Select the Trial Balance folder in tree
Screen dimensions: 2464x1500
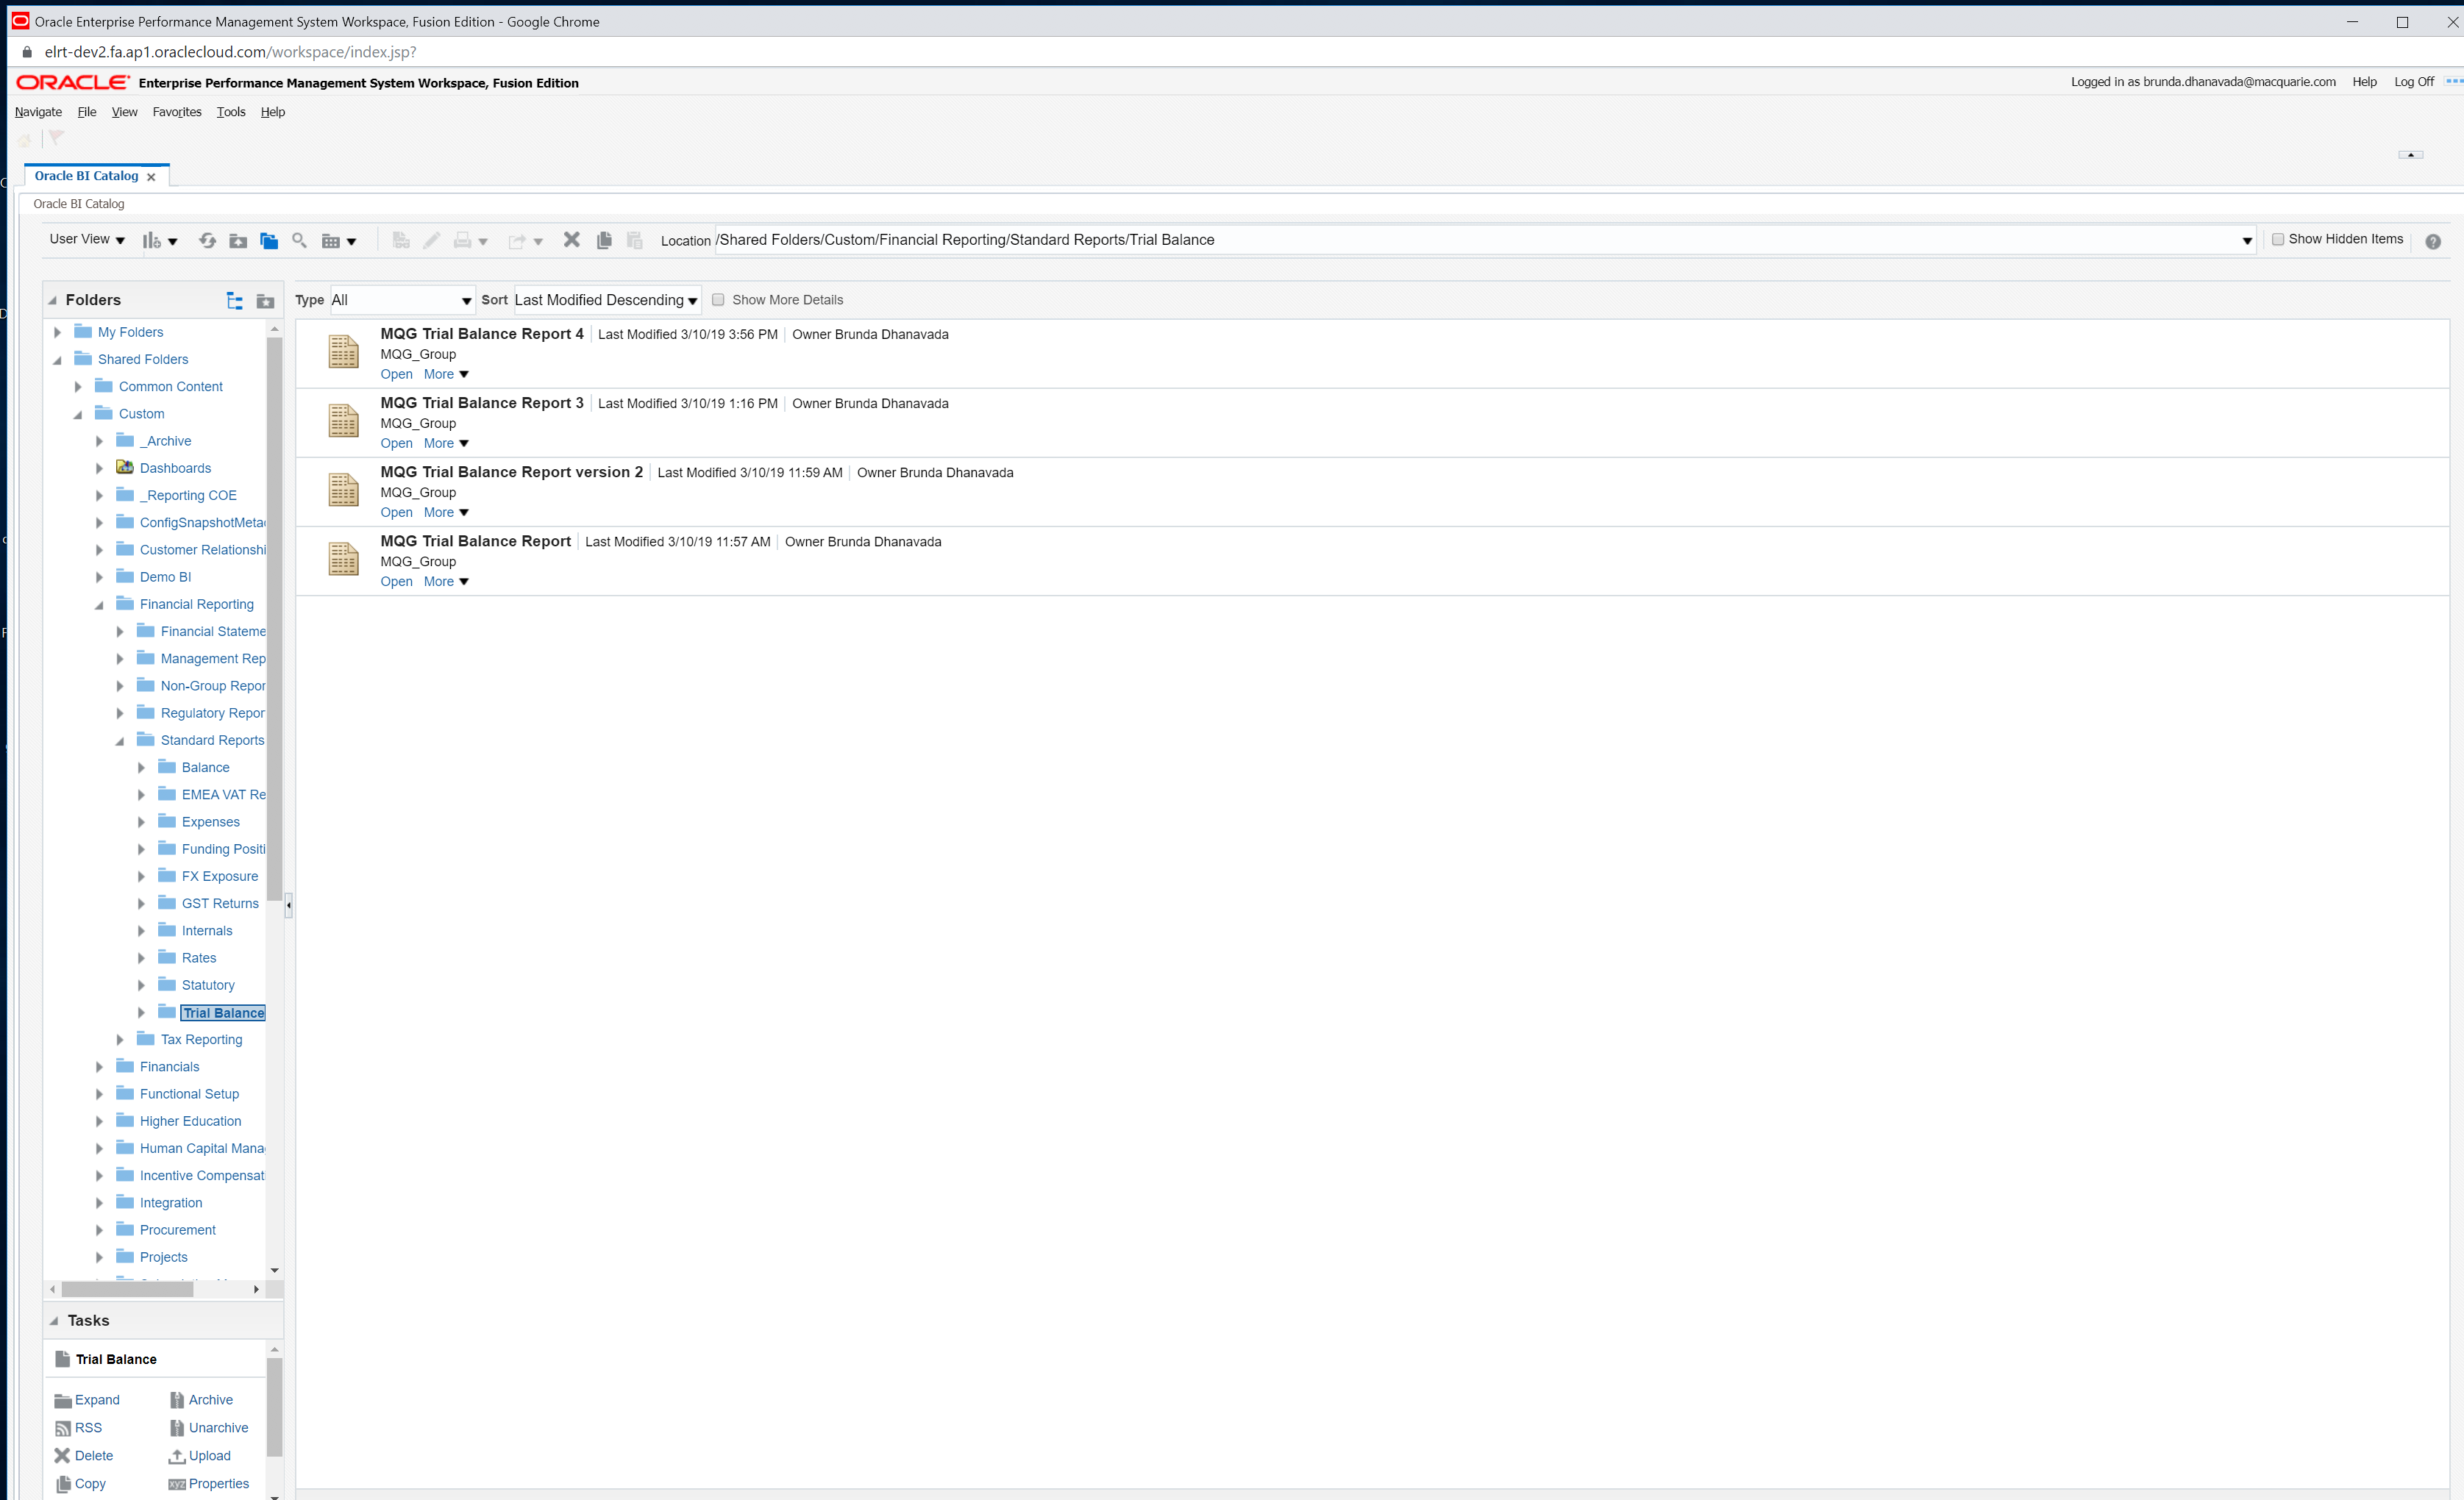pos(223,1012)
